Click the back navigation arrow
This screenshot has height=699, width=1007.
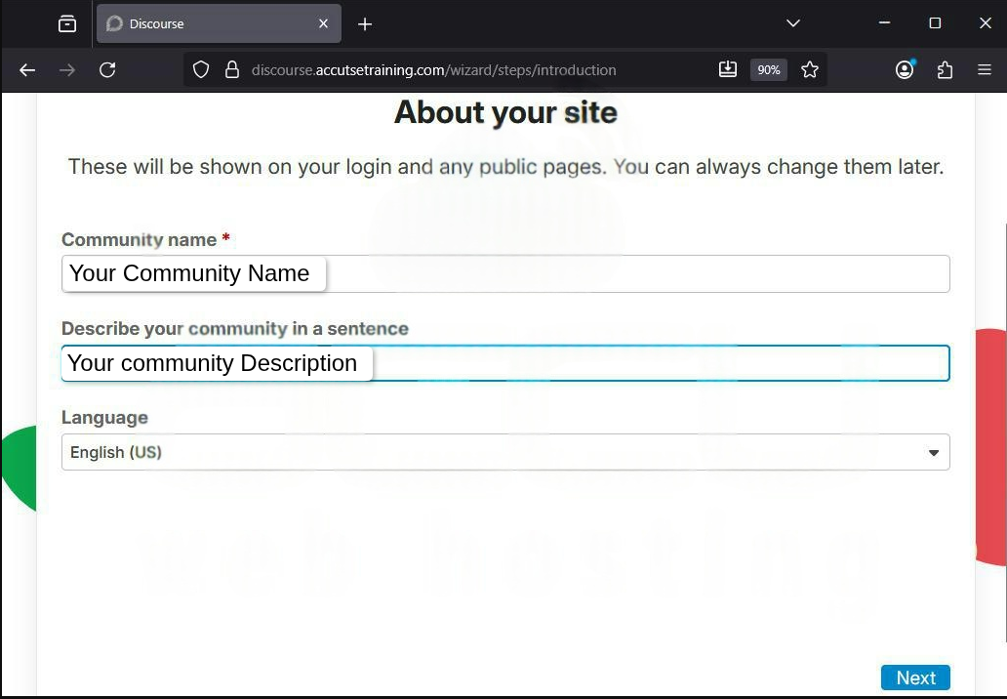(26, 69)
